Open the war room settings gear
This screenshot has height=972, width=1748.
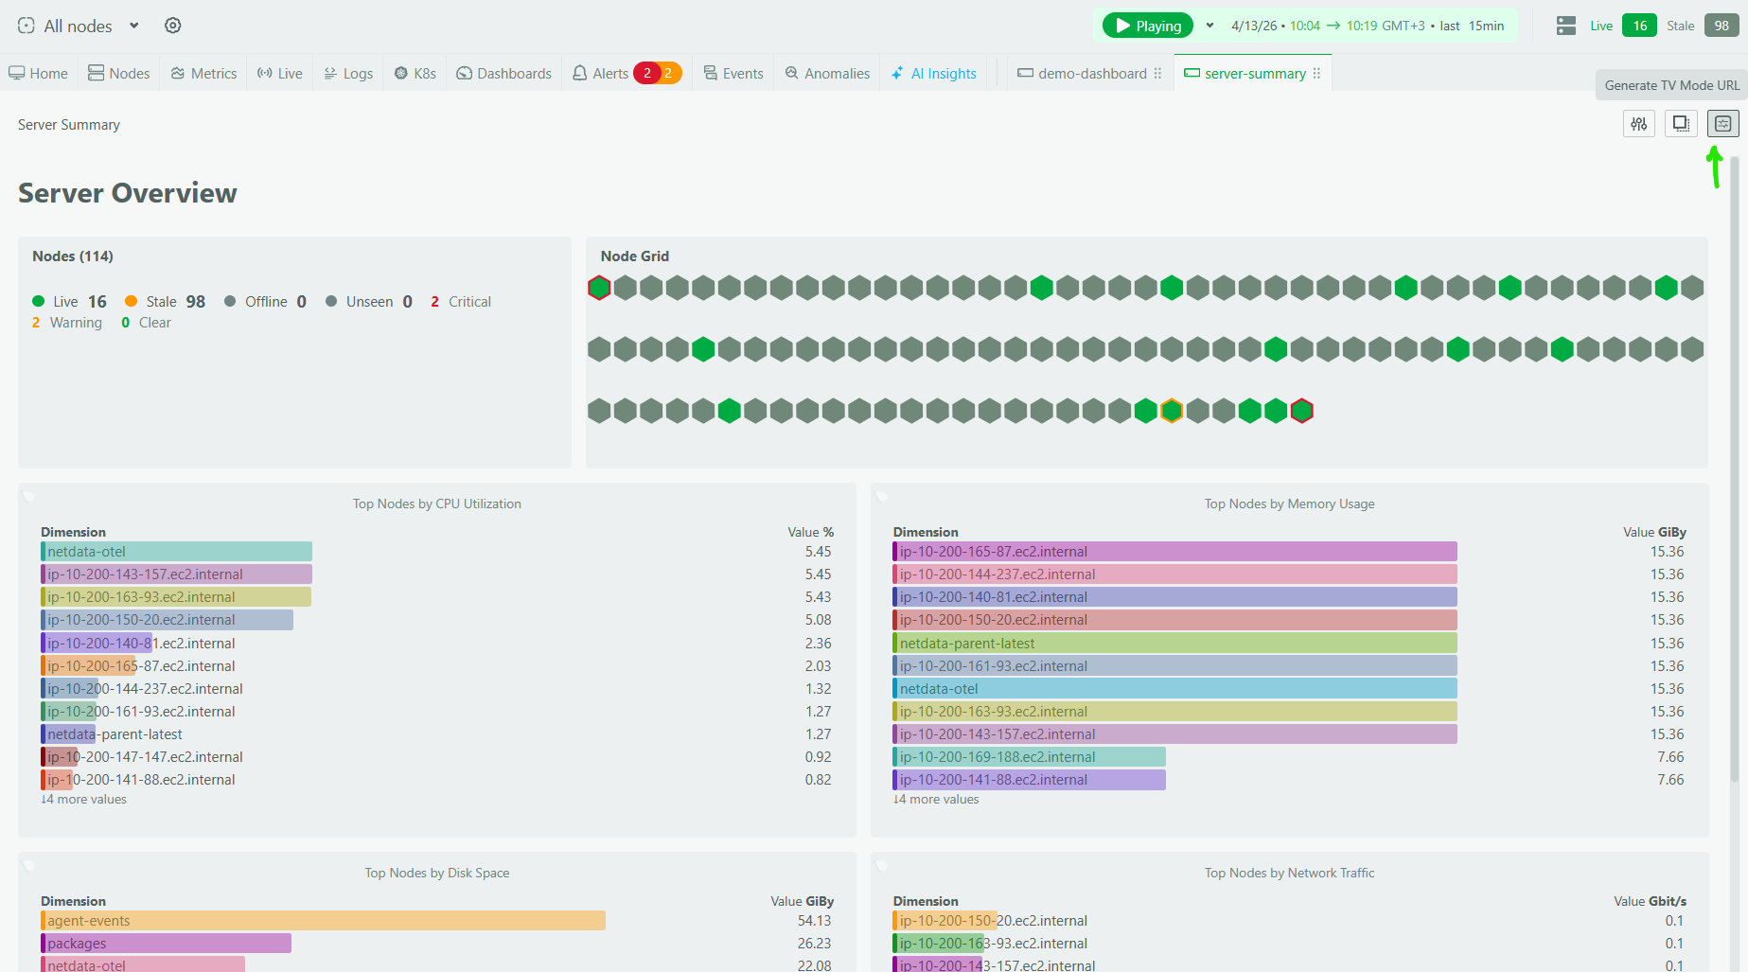172,26
